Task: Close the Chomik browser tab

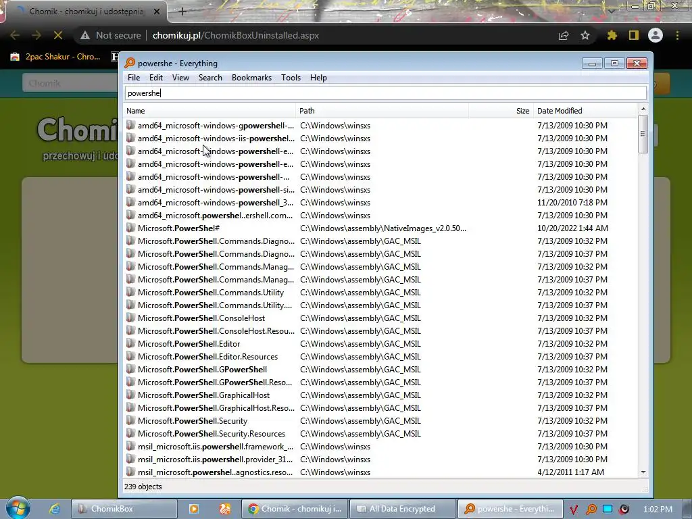Action: point(157,11)
